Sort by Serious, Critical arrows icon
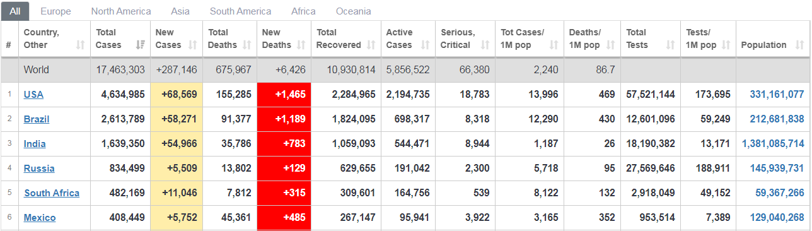The height and width of the screenshot is (231, 812). tap(485, 45)
